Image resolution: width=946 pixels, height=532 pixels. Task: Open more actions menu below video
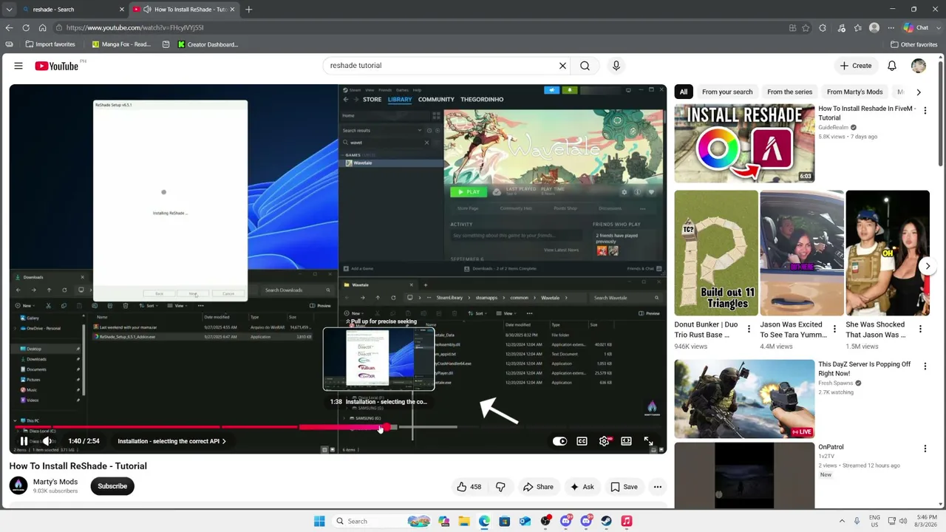(657, 487)
